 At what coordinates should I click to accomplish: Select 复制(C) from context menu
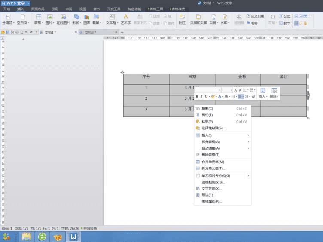click(x=222, y=109)
